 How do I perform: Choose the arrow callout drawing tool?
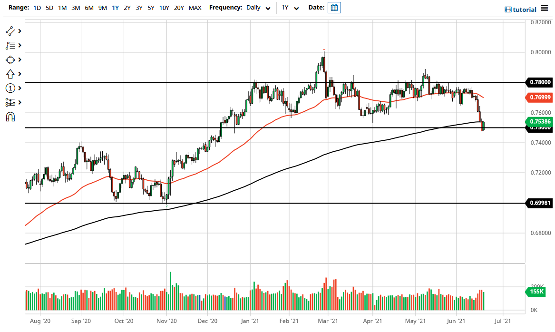pos(10,74)
